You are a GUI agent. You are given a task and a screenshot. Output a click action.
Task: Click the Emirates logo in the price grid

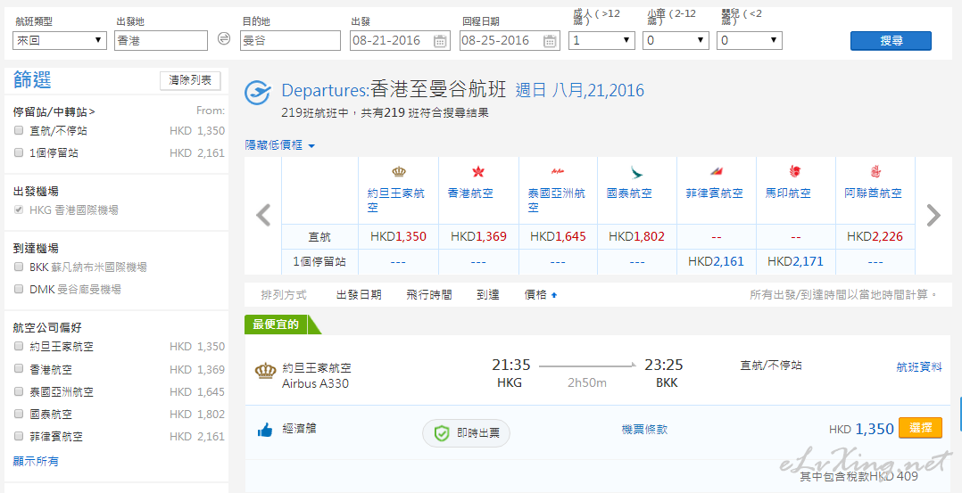[875, 172]
